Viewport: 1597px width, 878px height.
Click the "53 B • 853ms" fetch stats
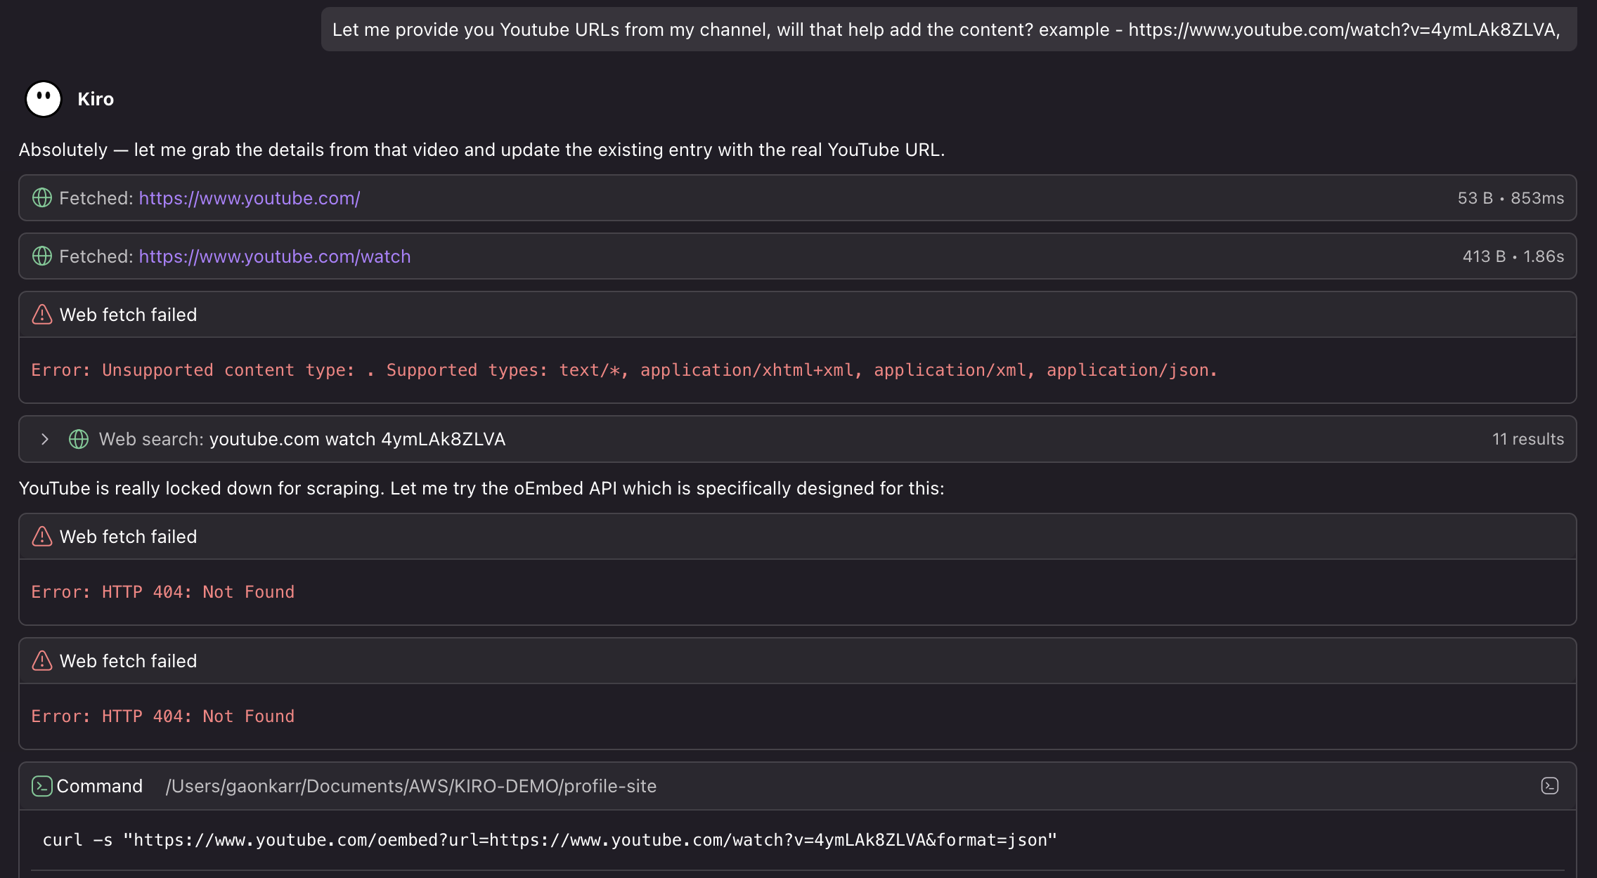(1511, 198)
